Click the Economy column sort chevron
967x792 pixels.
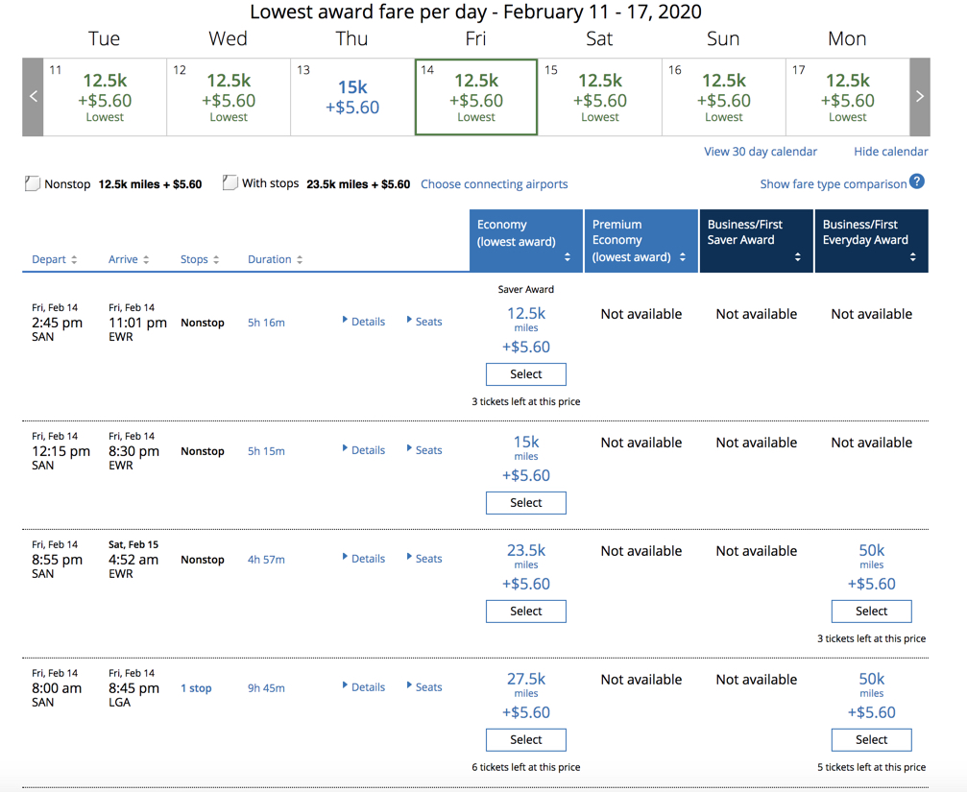tap(567, 256)
